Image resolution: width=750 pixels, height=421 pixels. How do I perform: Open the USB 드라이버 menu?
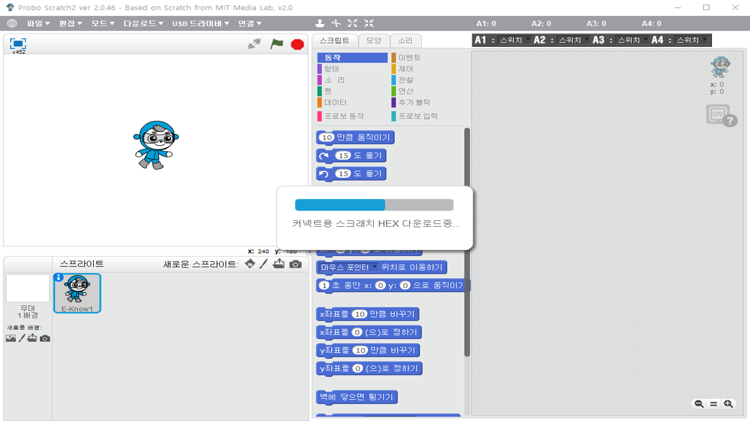[x=200, y=23]
